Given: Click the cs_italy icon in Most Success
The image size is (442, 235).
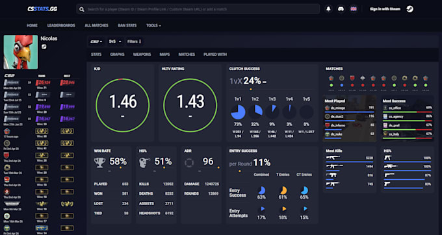Looking at the screenshot, I should (385, 134).
